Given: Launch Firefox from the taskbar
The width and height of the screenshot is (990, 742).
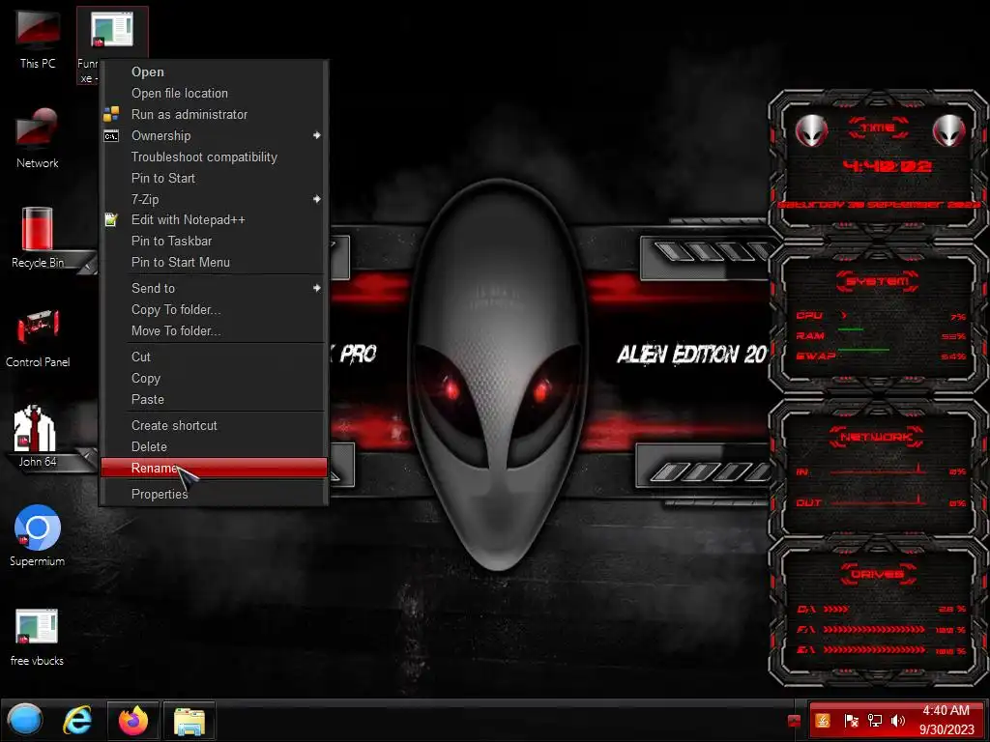Looking at the screenshot, I should (133, 720).
